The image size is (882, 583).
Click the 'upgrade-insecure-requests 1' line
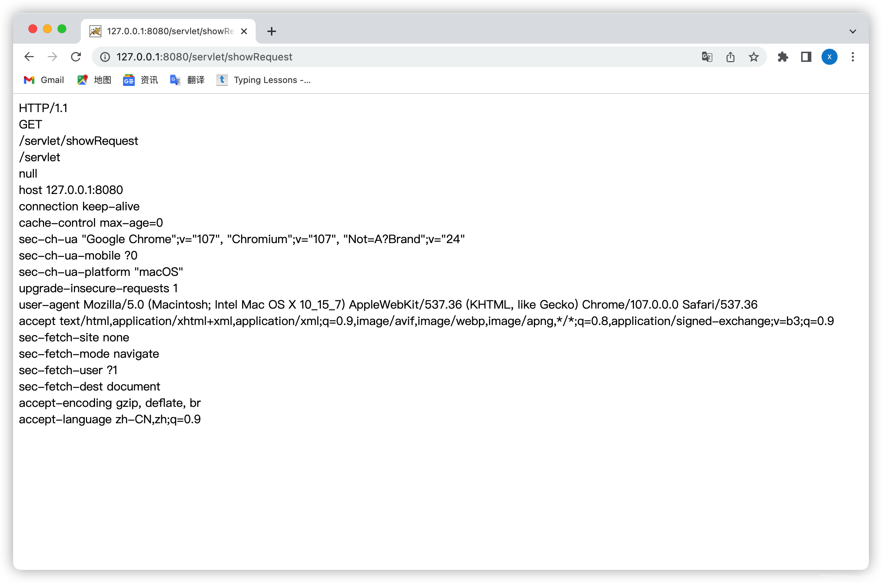point(98,288)
